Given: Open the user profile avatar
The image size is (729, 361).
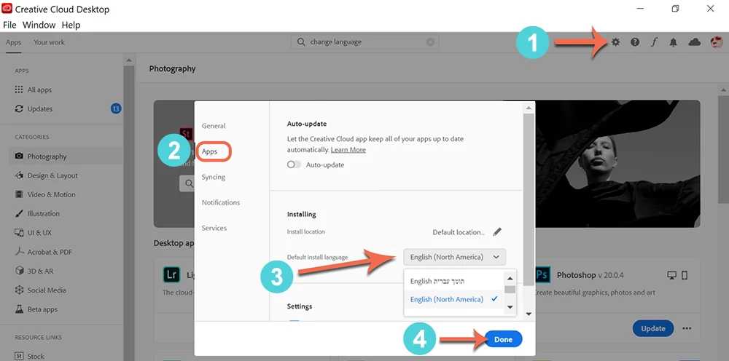Looking at the screenshot, I should pos(717,42).
